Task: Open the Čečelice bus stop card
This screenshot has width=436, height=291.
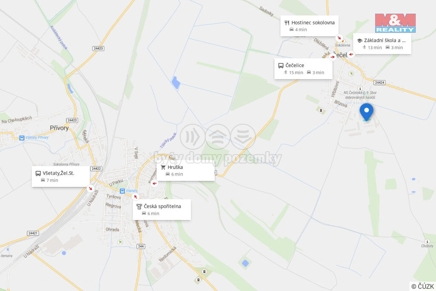Action: [303, 69]
